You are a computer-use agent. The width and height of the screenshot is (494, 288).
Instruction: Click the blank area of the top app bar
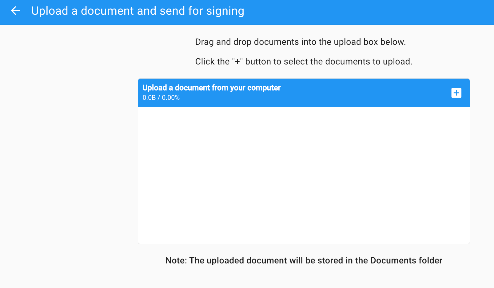click(369, 12)
